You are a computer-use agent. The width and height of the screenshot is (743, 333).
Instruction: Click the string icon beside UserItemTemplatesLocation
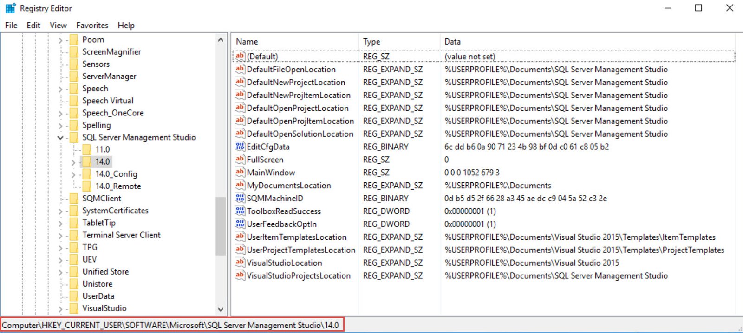click(x=240, y=237)
